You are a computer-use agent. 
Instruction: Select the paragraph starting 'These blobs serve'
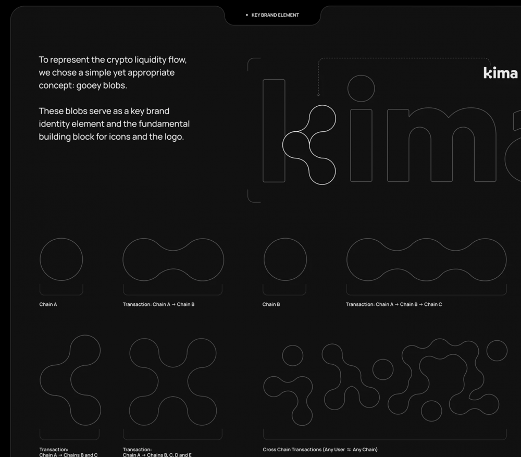(114, 125)
